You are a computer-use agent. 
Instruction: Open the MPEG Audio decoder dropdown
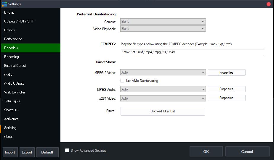[x=163, y=89]
